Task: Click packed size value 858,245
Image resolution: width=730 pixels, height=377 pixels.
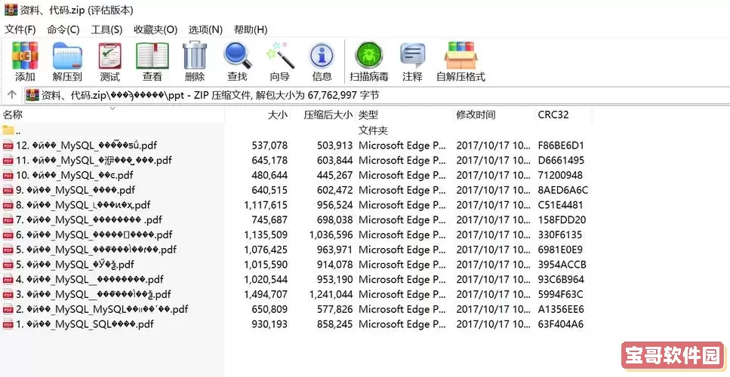Action: click(x=334, y=324)
